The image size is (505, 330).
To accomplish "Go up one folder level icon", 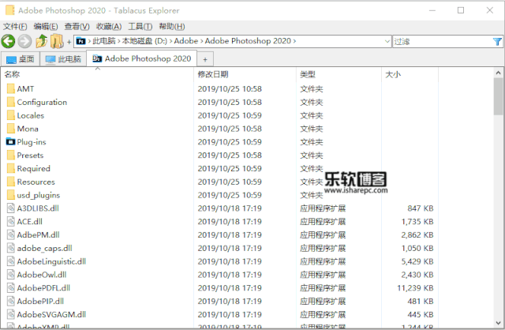I will point(41,41).
